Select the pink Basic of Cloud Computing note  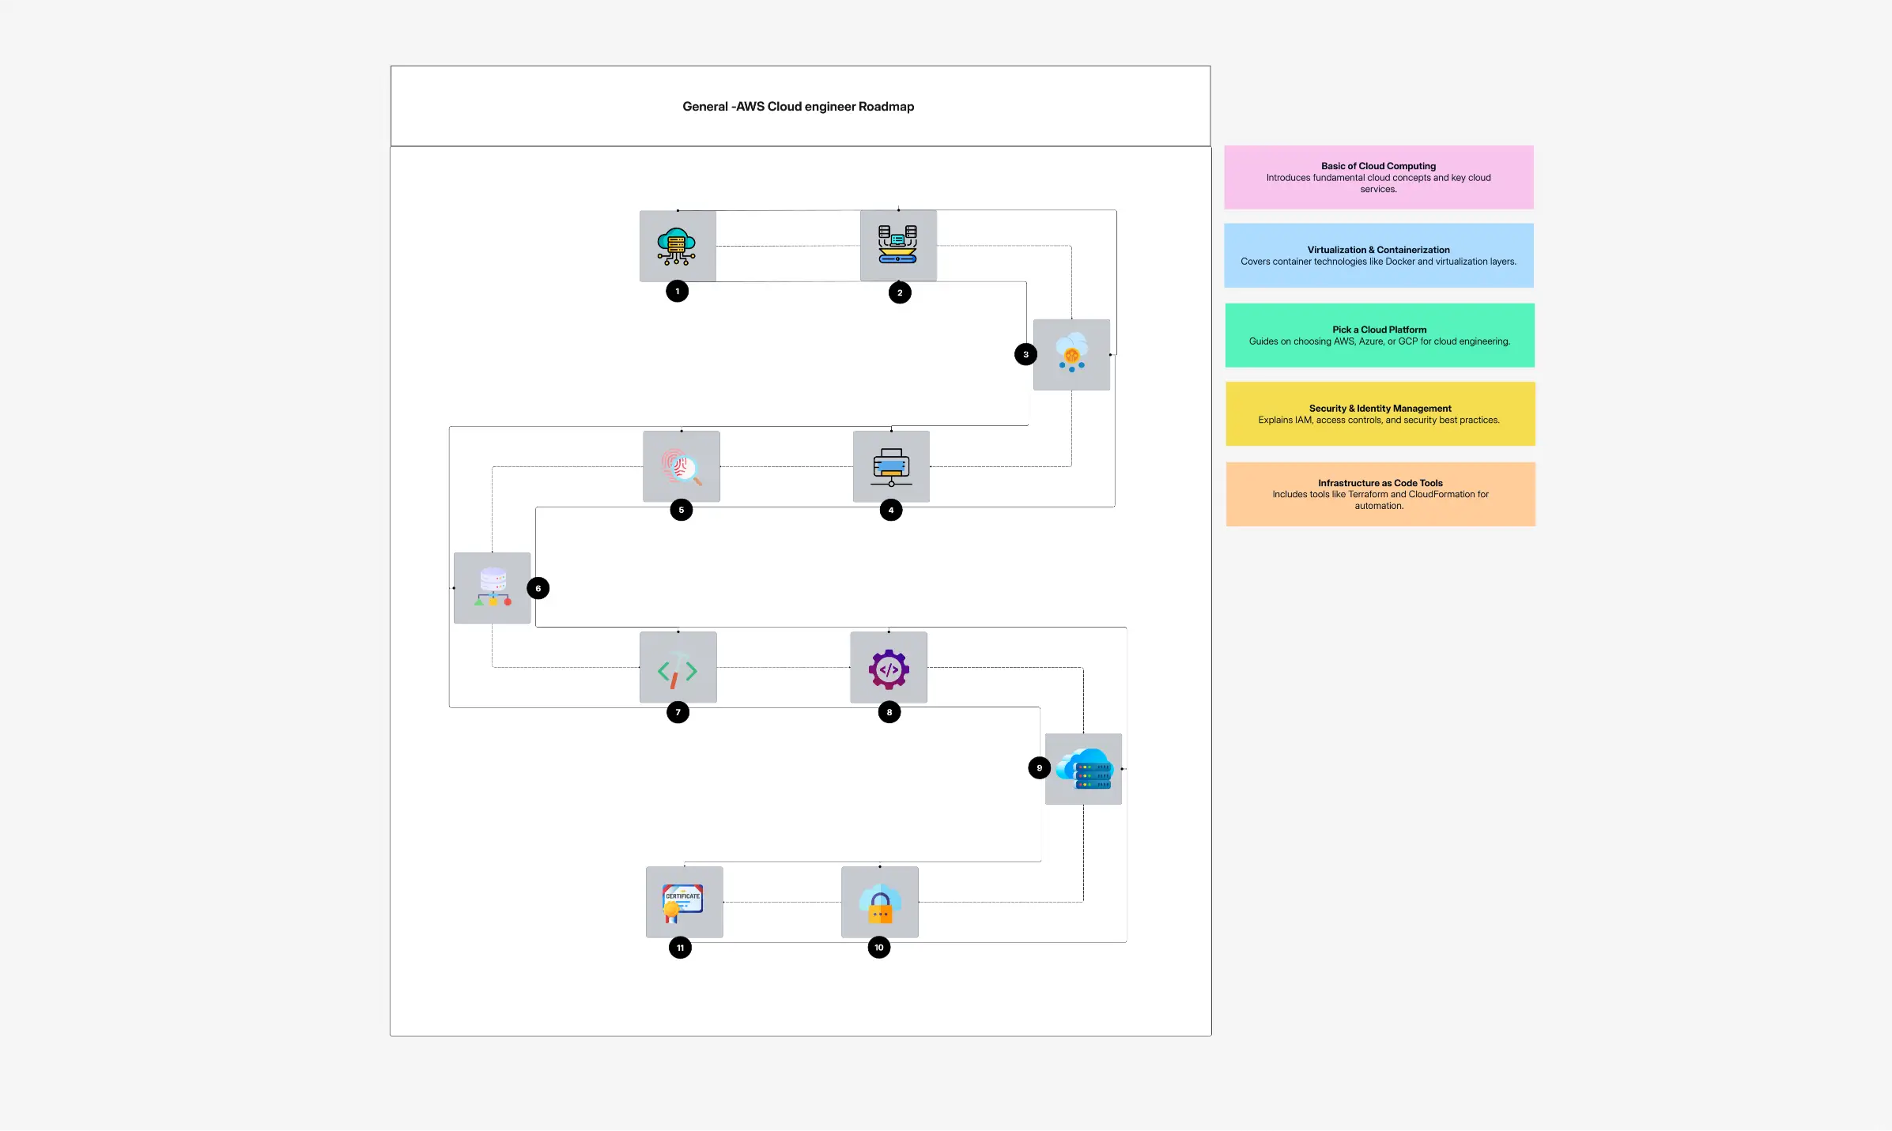click(1378, 177)
